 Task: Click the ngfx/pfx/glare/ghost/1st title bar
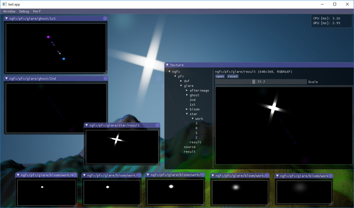click(56, 19)
